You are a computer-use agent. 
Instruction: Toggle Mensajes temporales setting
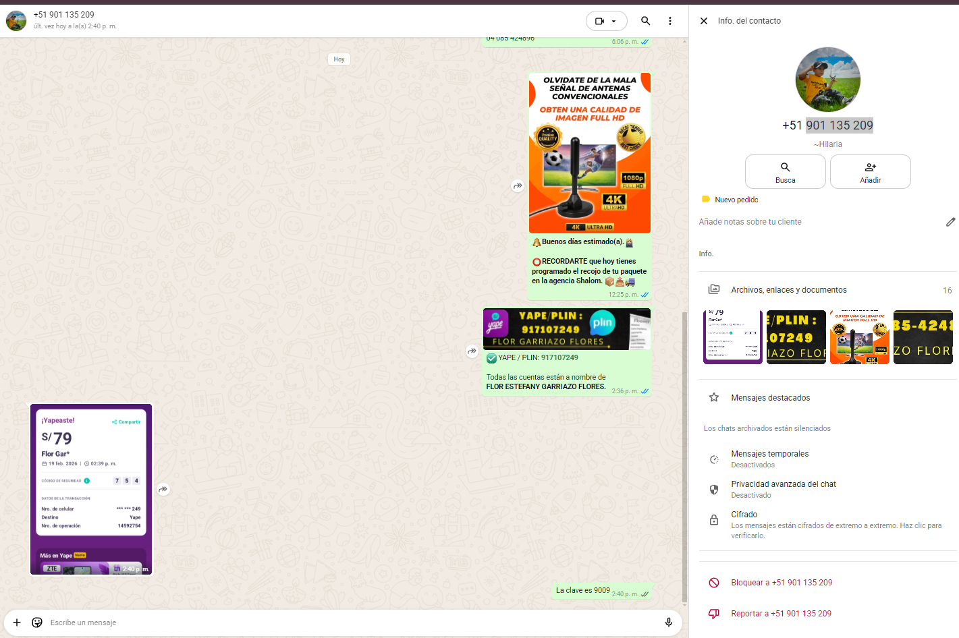(x=769, y=459)
